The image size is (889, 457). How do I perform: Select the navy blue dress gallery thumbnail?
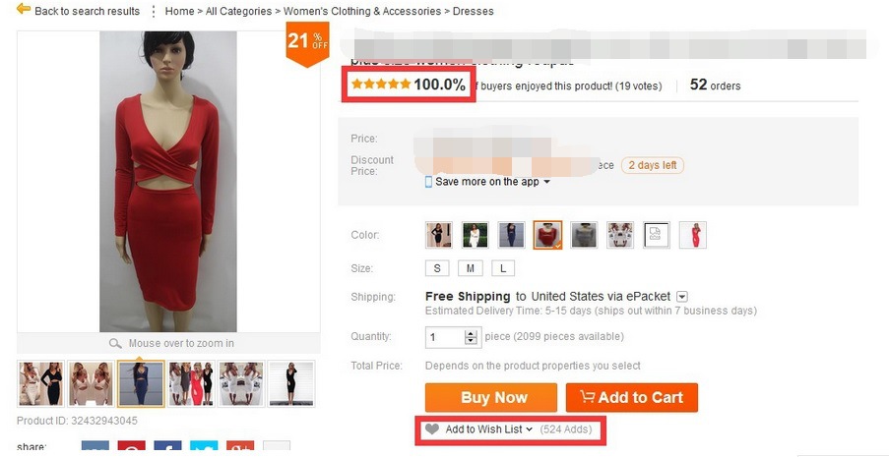click(141, 383)
